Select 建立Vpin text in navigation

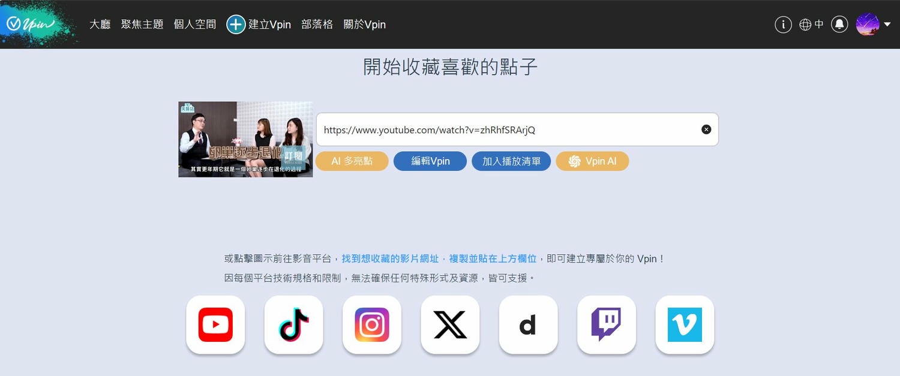point(269,25)
